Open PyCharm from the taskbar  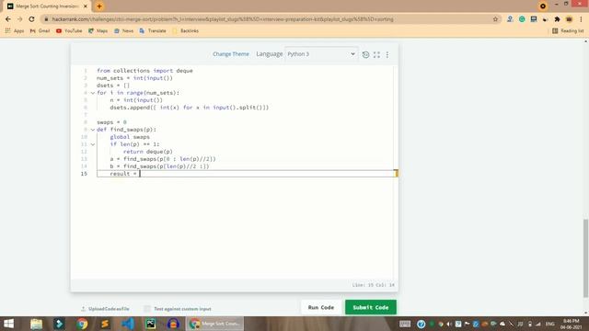pyautogui.click(x=151, y=324)
